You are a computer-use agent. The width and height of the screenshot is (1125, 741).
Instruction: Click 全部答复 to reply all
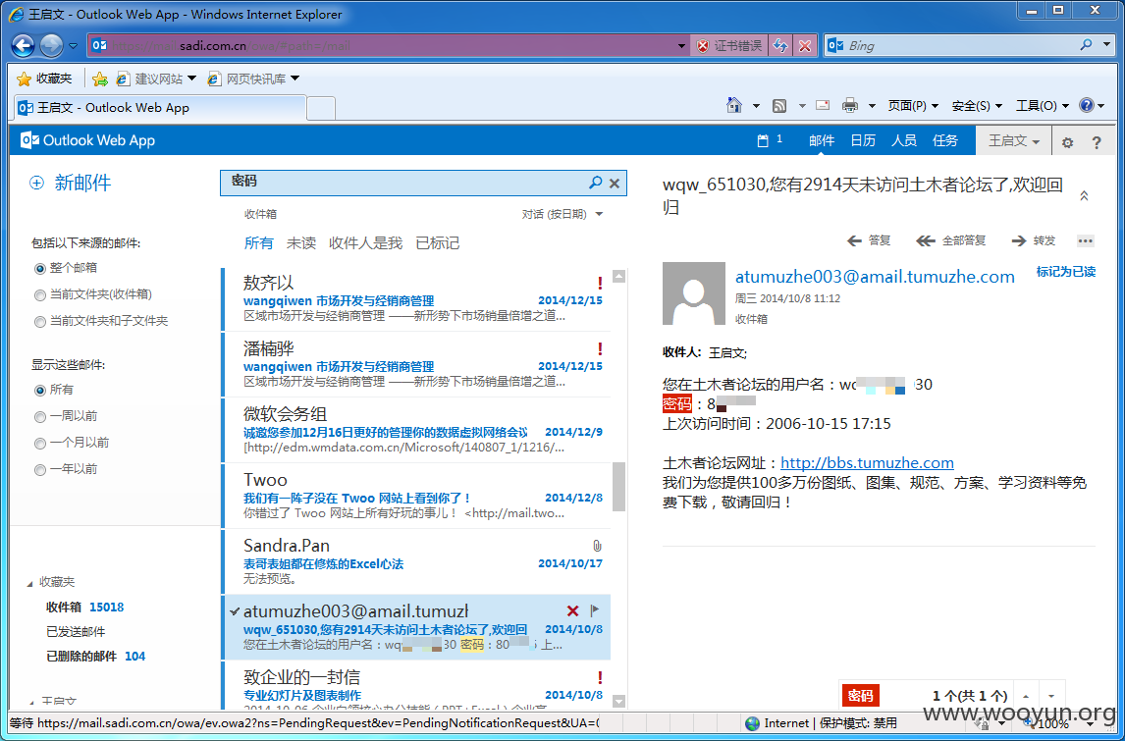pos(951,241)
